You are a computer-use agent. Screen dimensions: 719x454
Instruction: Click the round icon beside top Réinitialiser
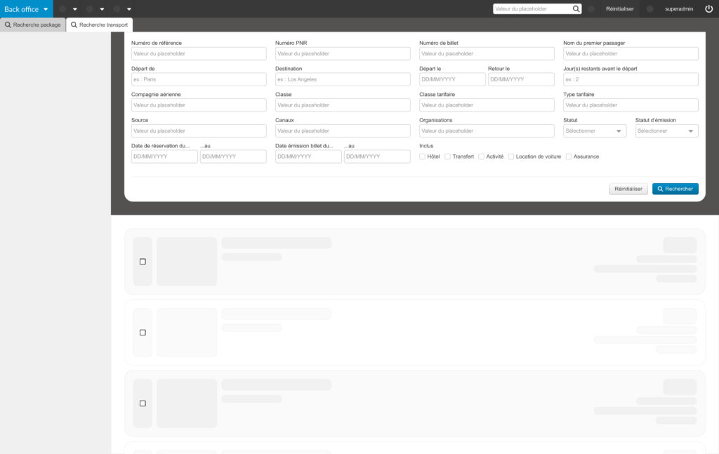[x=591, y=9]
